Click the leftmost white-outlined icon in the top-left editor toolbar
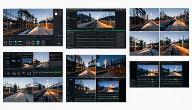 point(5,43)
